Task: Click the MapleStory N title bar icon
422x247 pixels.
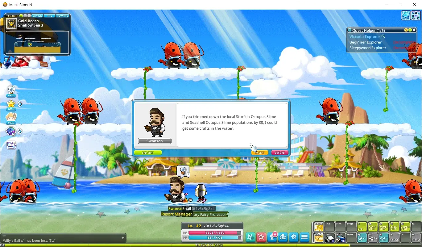Action: coord(5,5)
